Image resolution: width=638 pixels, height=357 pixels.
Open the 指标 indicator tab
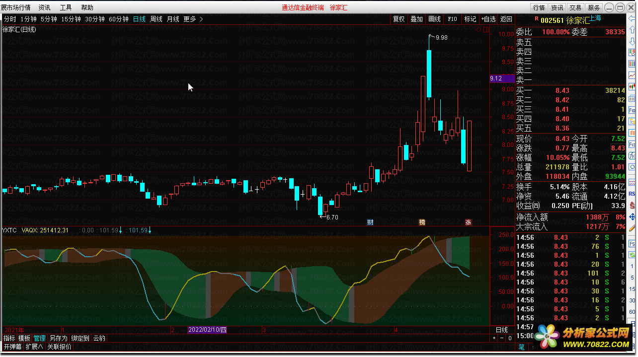pos(9,338)
